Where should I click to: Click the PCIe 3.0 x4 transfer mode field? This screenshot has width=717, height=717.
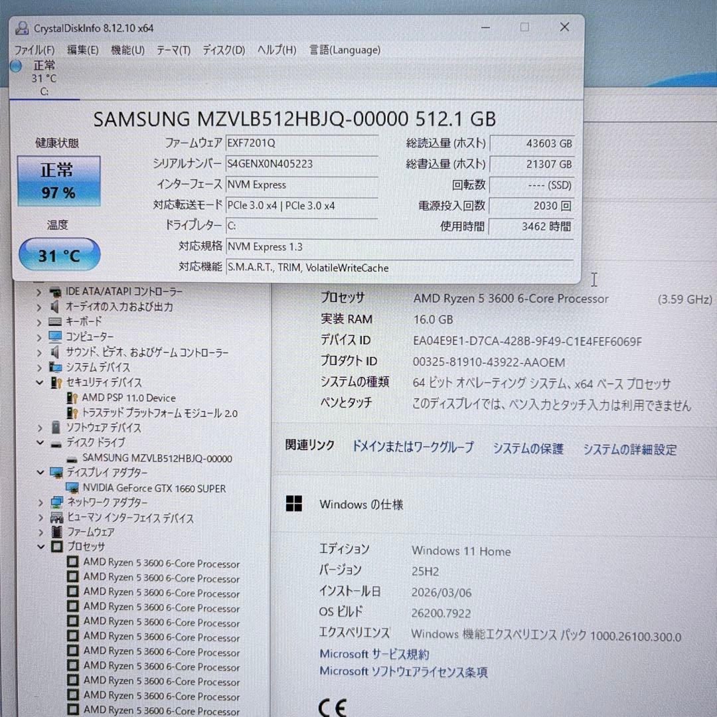tap(302, 205)
